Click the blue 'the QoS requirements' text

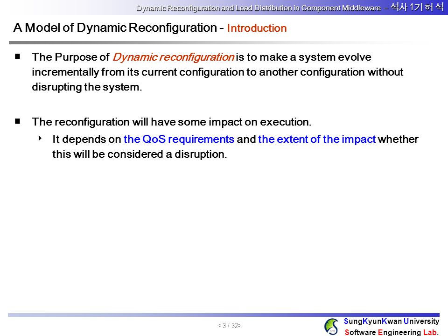point(179,139)
